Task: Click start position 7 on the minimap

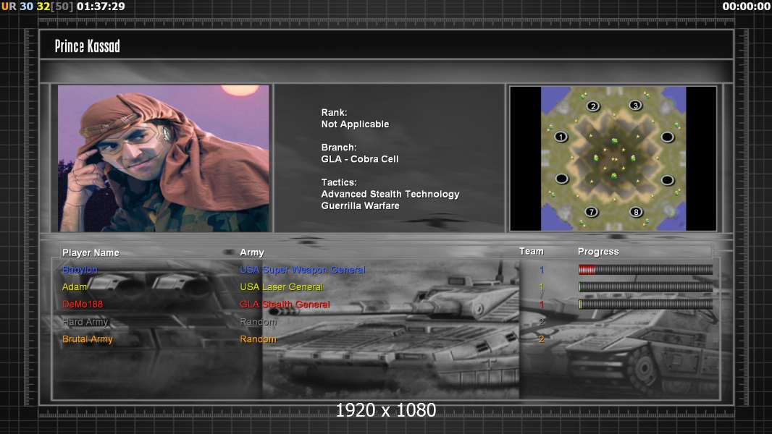Action: [591, 211]
